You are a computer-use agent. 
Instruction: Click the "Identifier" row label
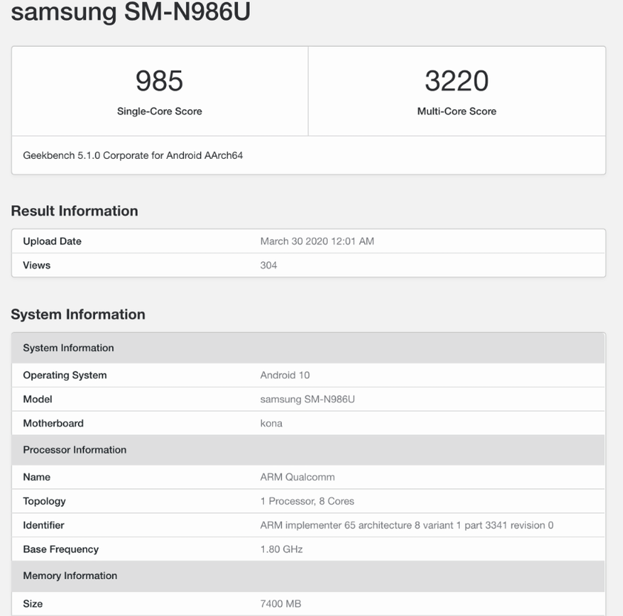[x=43, y=525]
